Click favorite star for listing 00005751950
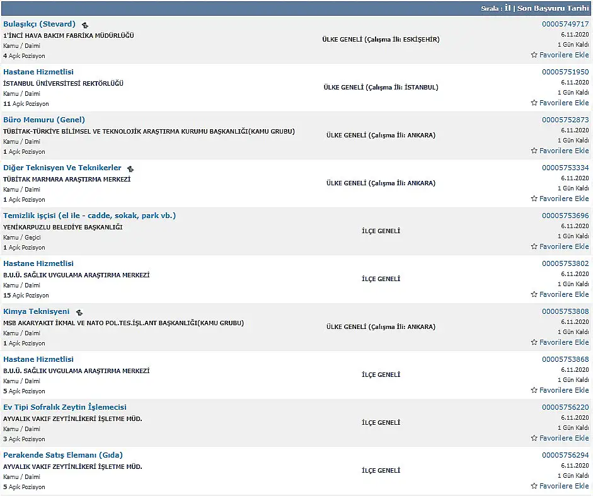Image resolution: width=593 pixels, height=496 pixels. [534, 103]
